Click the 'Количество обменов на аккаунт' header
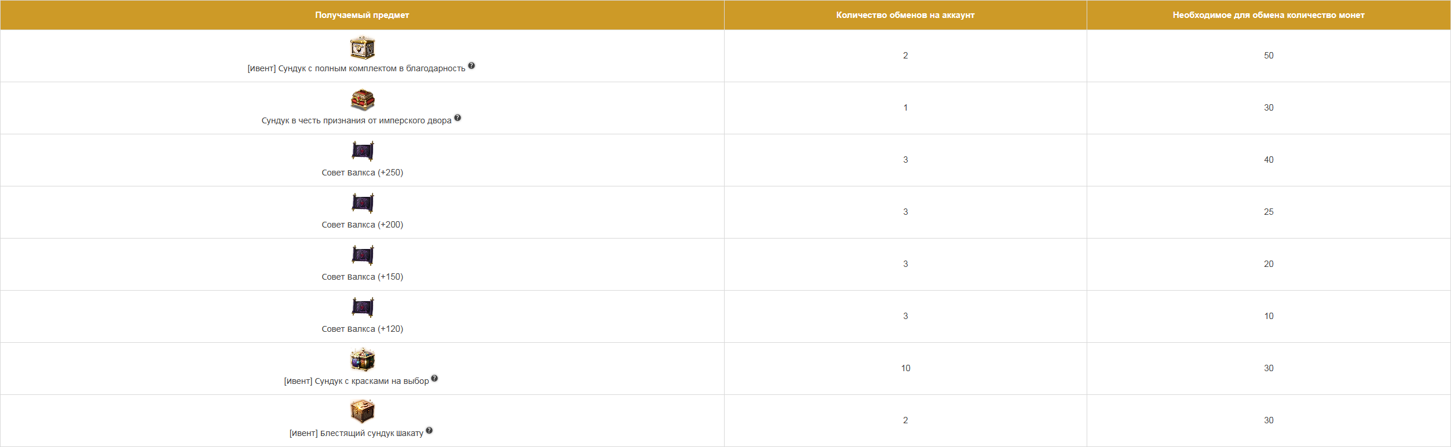 (x=905, y=15)
